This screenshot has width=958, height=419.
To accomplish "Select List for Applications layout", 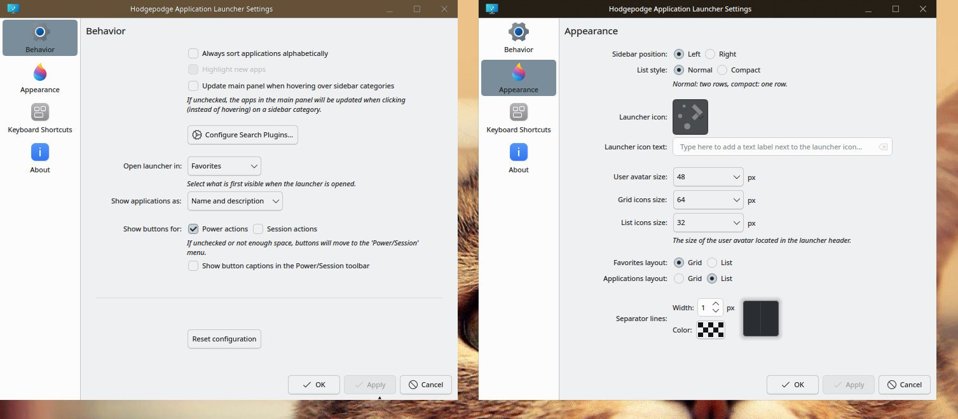I will click(712, 278).
